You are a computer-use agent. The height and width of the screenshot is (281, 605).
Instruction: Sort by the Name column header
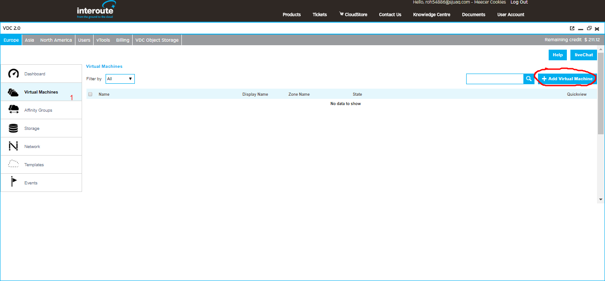[x=104, y=94]
